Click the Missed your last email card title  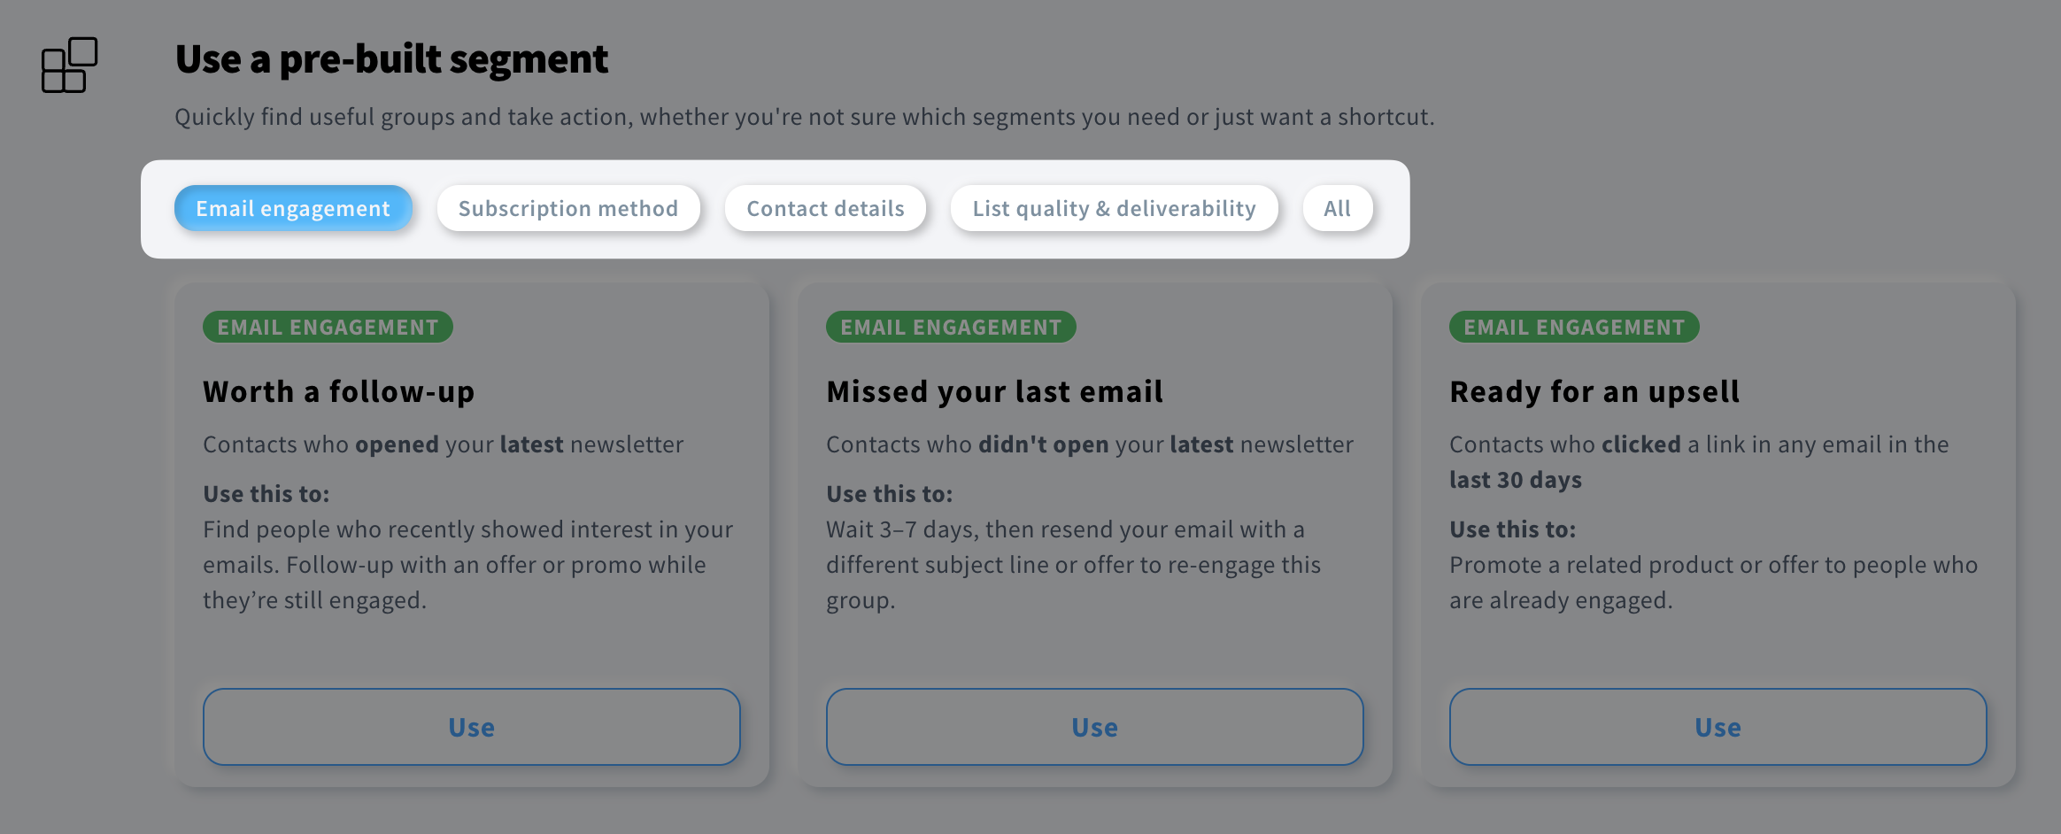[x=994, y=392]
